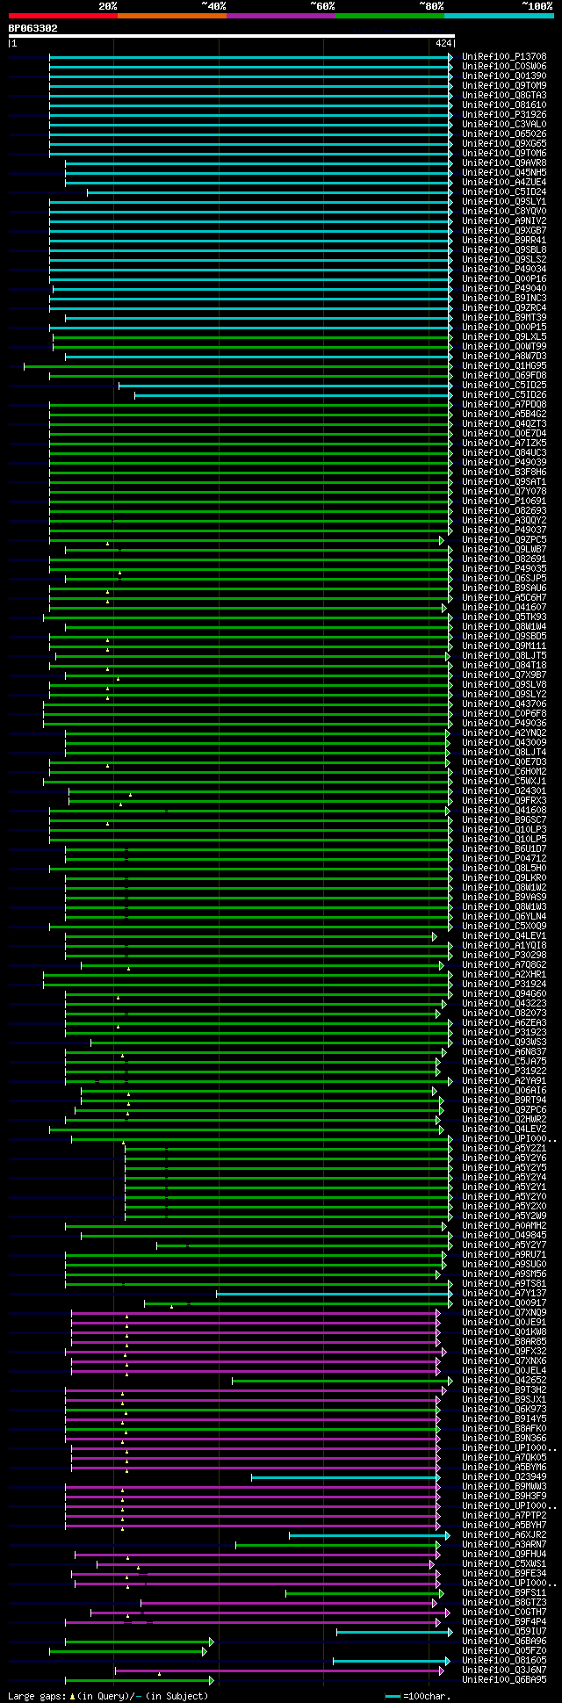Click the red 20% identity color segment

[x=62, y=15]
